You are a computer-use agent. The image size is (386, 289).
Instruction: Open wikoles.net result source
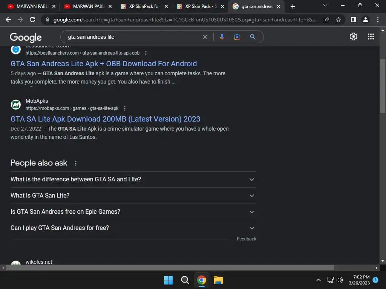click(39, 262)
